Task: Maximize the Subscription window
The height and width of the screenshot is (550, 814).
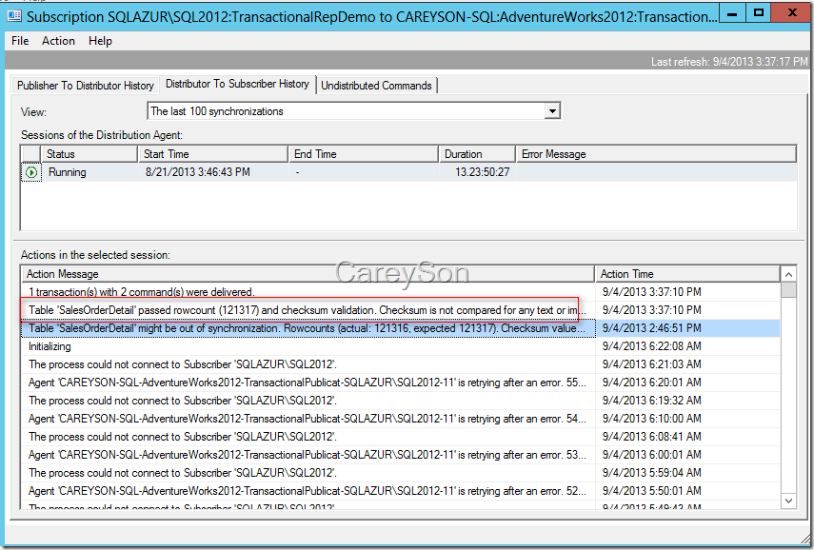Action: point(759,13)
